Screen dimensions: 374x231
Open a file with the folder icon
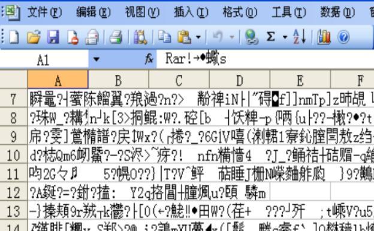(34, 37)
